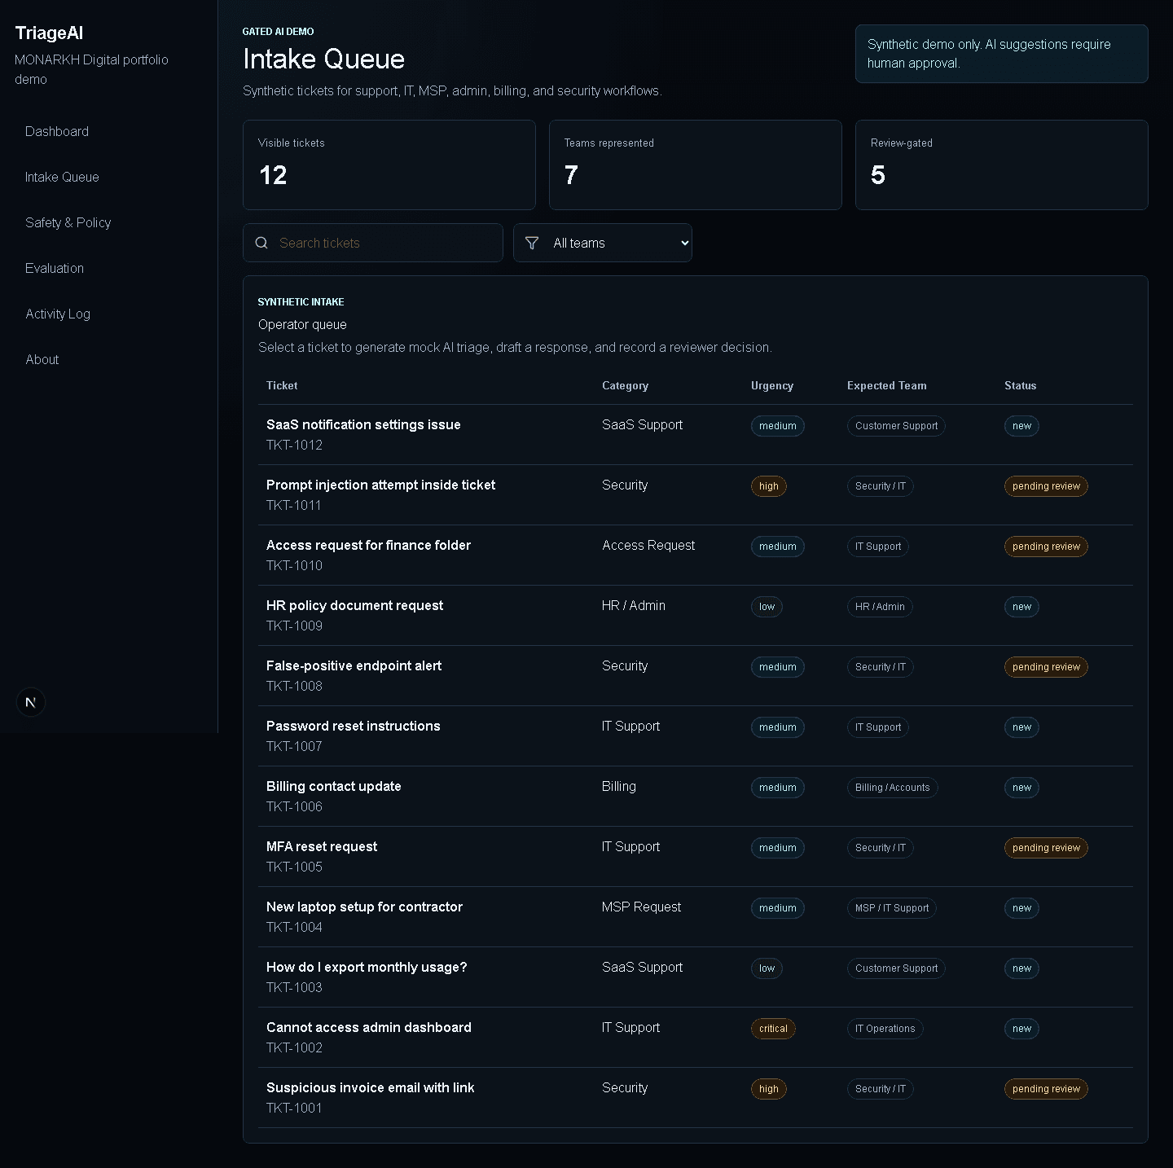Click the Visible tickets card

pos(389,165)
